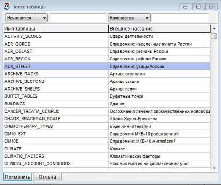The height and width of the screenshot is (185, 221).
Task: Click 'Условия взятия на диспансерный учет' cell
Action: pos(160,164)
